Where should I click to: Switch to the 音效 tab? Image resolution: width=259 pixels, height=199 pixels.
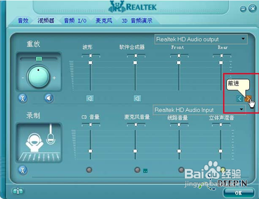(x=23, y=21)
